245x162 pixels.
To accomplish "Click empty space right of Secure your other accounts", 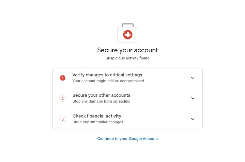I will pos(159,98).
